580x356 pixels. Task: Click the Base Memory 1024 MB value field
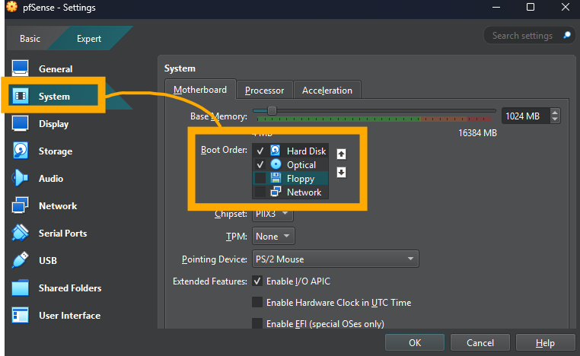click(x=525, y=116)
